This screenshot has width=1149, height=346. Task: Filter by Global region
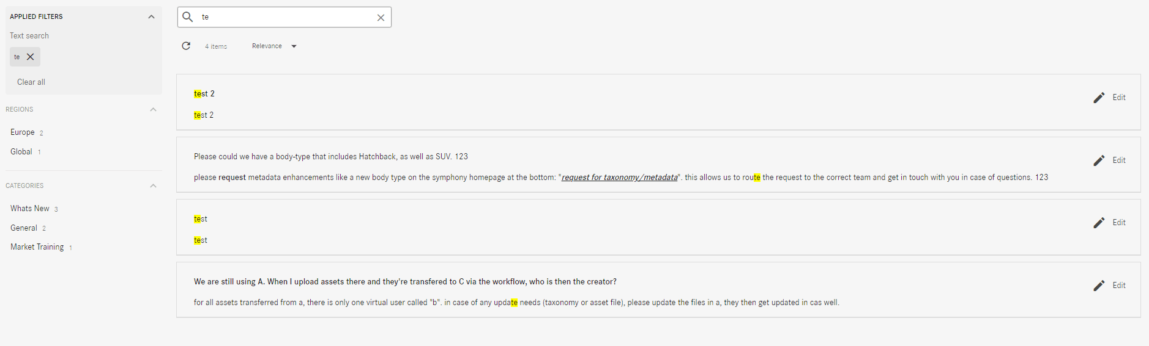point(21,152)
